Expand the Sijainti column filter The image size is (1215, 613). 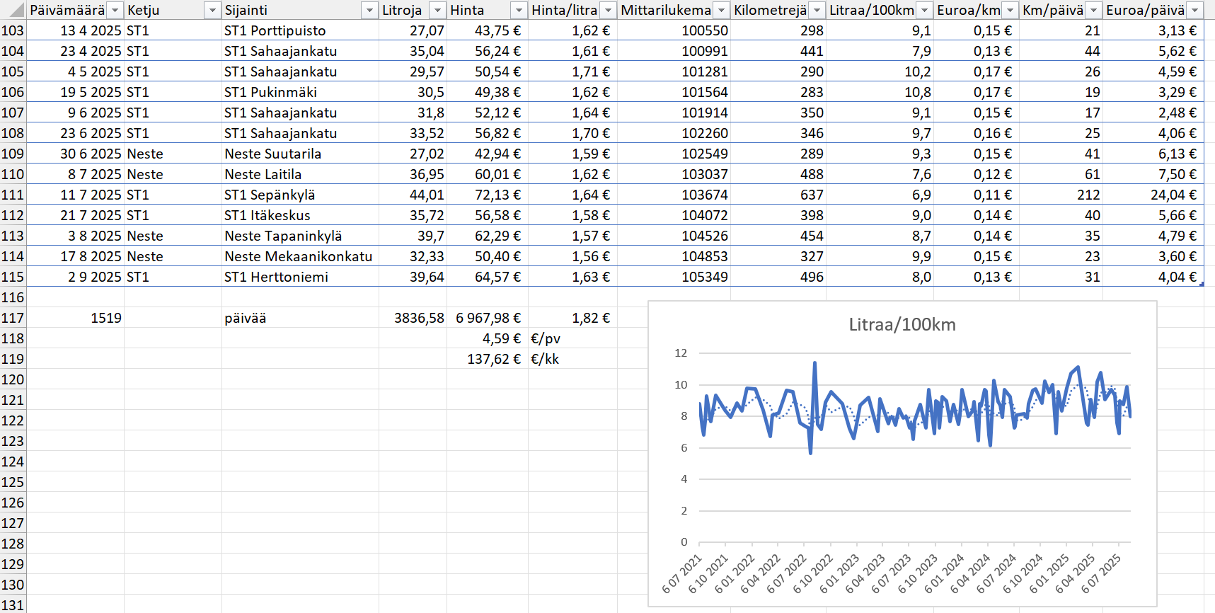point(369,11)
